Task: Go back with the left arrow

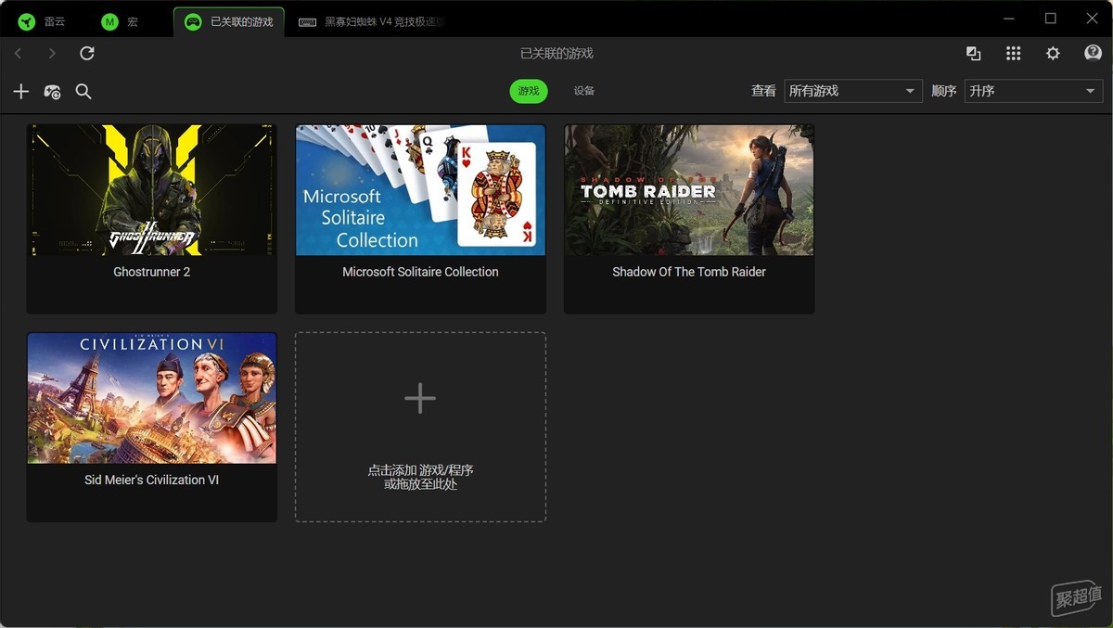Action: point(18,54)
